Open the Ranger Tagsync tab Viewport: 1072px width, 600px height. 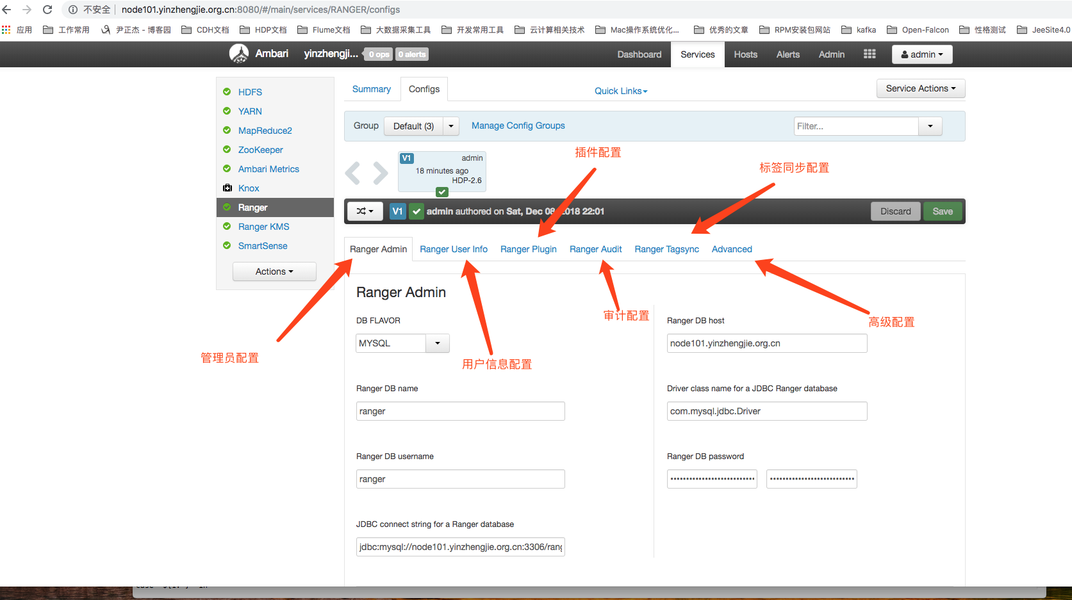(667, 249)
